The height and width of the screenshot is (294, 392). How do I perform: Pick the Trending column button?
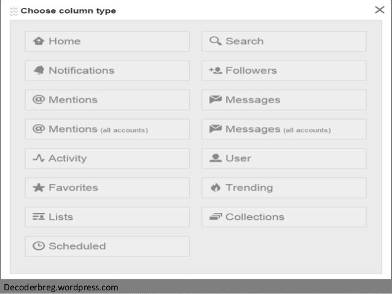coord(284,188)
